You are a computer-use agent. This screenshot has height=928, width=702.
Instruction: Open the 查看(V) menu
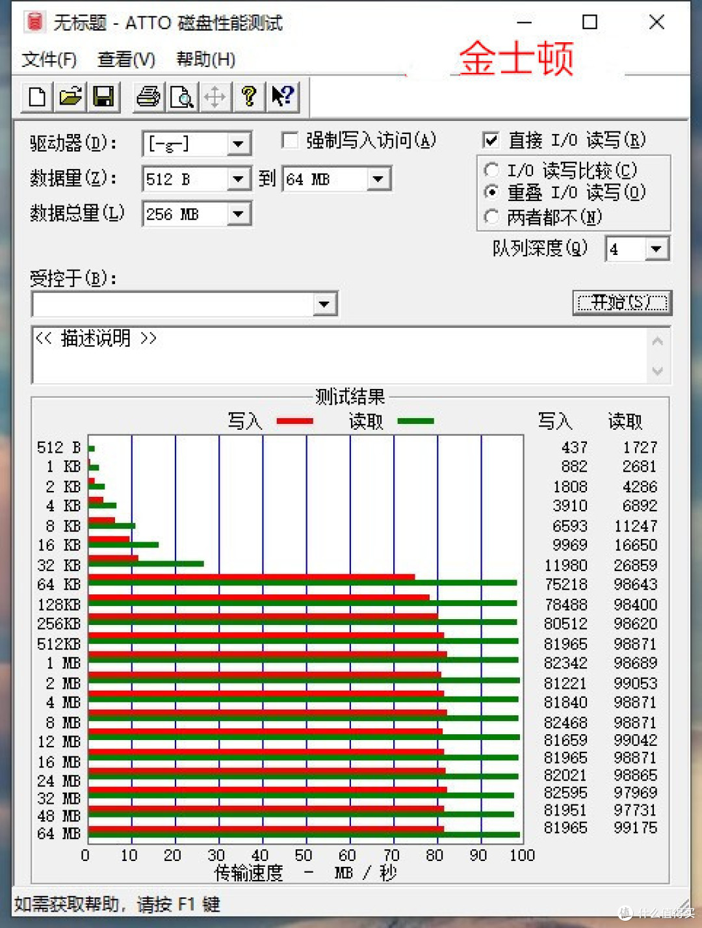127,60
